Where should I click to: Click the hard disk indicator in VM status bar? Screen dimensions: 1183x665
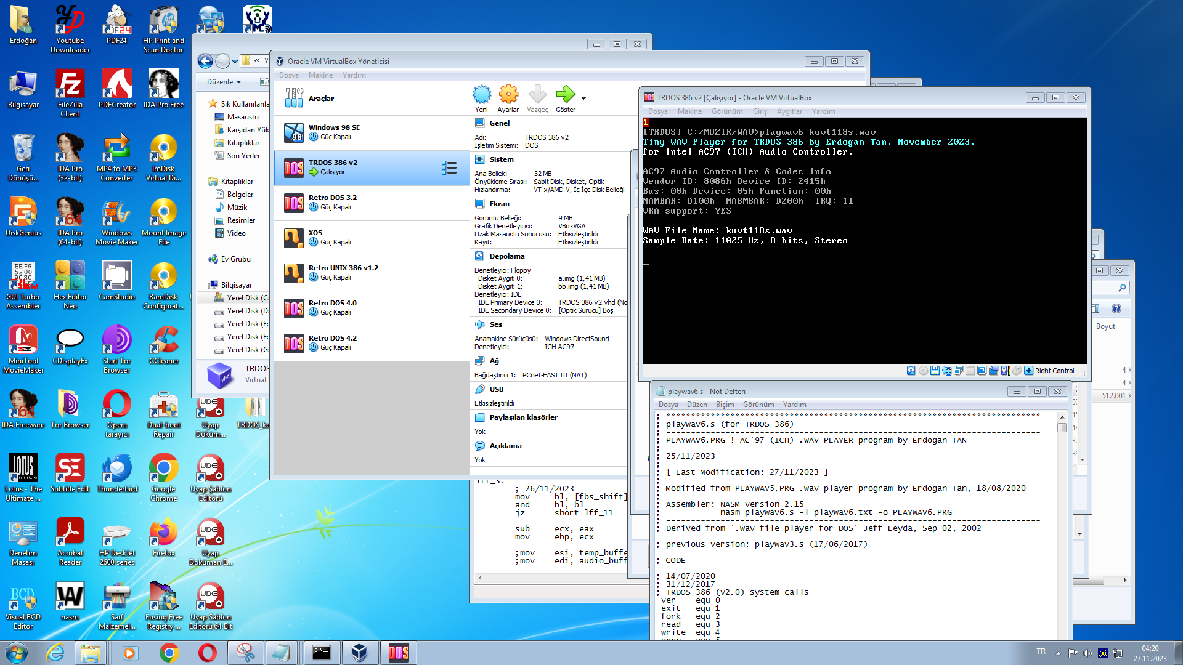[911, 371]
